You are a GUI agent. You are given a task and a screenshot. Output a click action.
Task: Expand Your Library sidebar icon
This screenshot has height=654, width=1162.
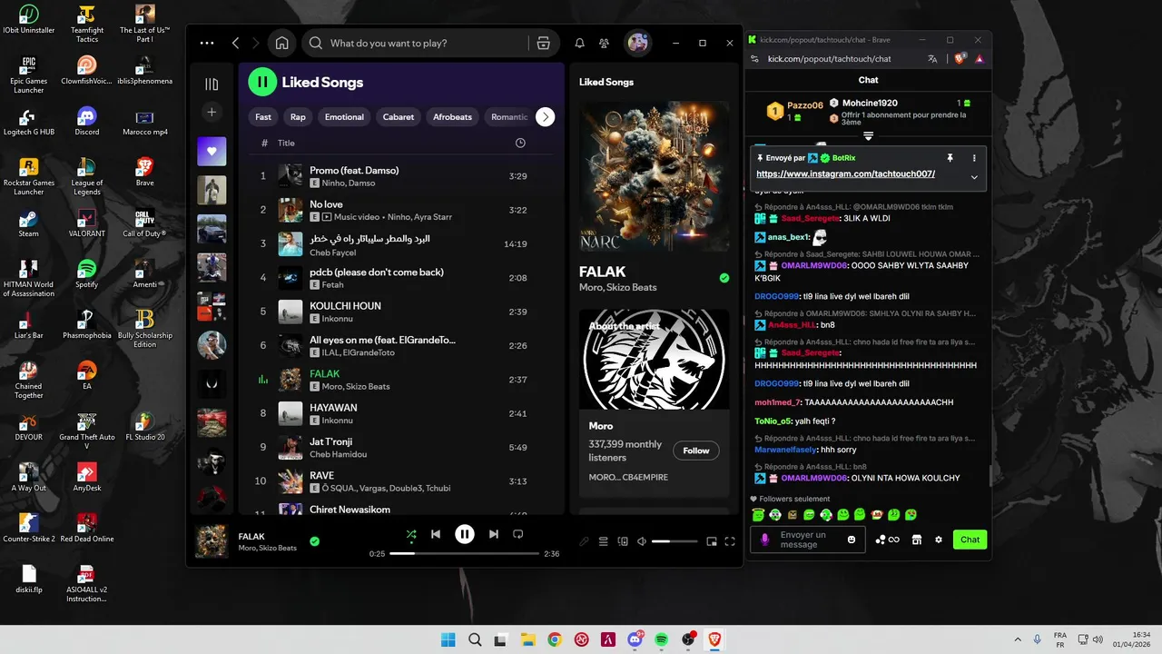coord(212,84)
